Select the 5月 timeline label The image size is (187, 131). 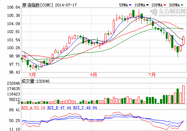(x=32, y=75)
